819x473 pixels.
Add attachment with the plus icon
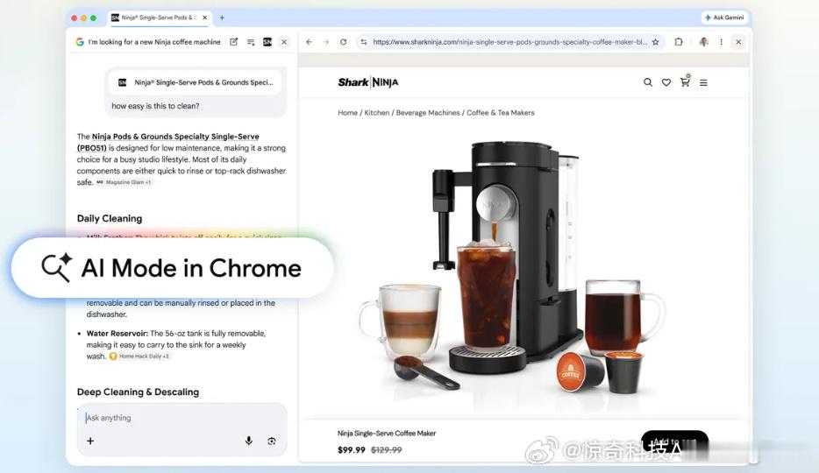(90, 441)
